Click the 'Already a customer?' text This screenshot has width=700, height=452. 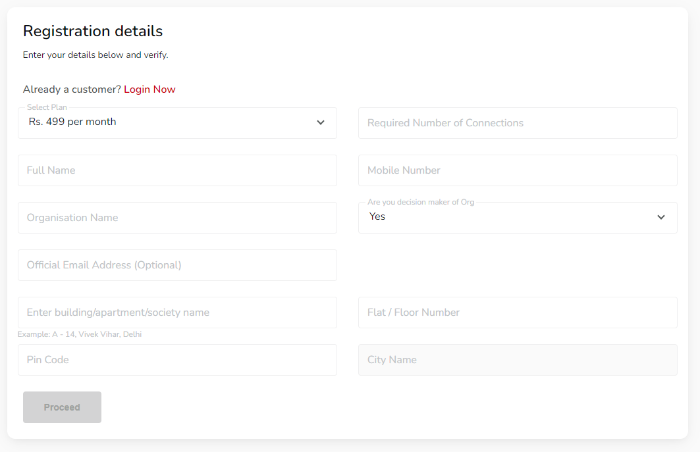(x=72, y=89)
